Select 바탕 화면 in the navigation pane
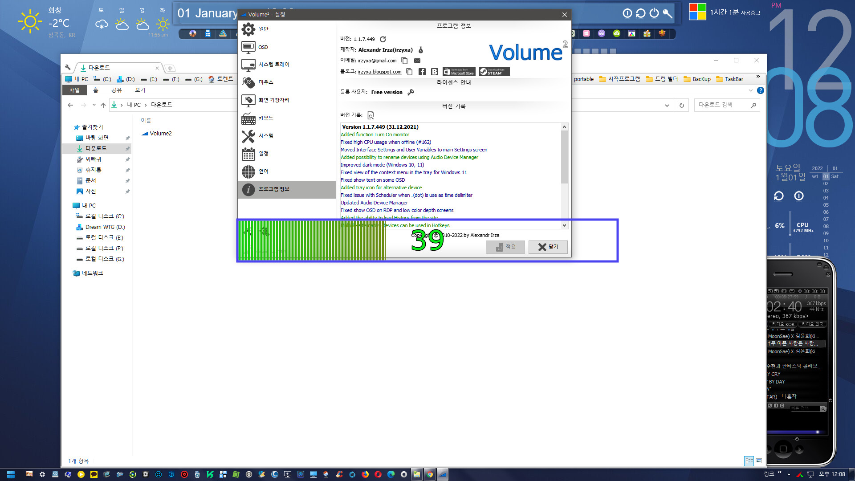The width and height of the screenshot is (855, 481). (97, 138)
